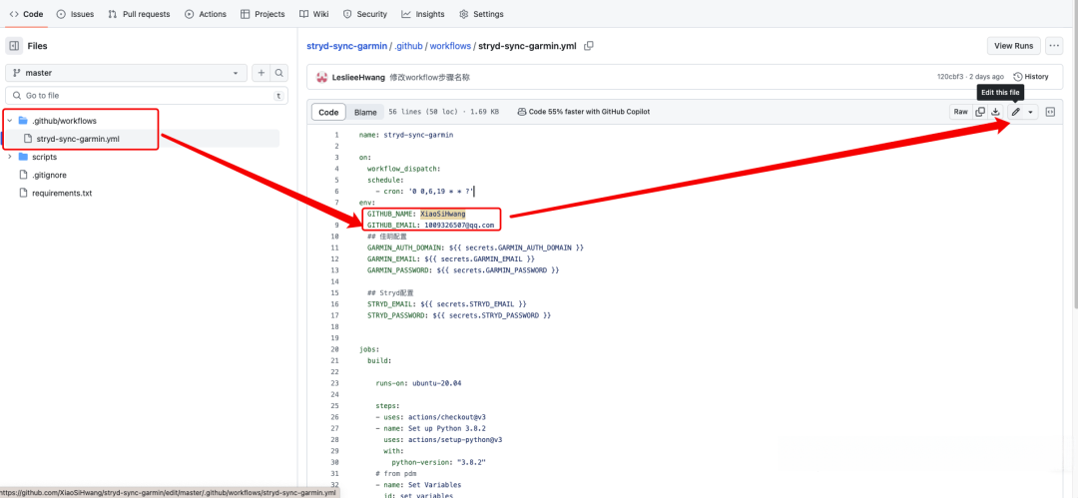
Task: Click line number 20 in code view
Action: [x=336, y=348]
